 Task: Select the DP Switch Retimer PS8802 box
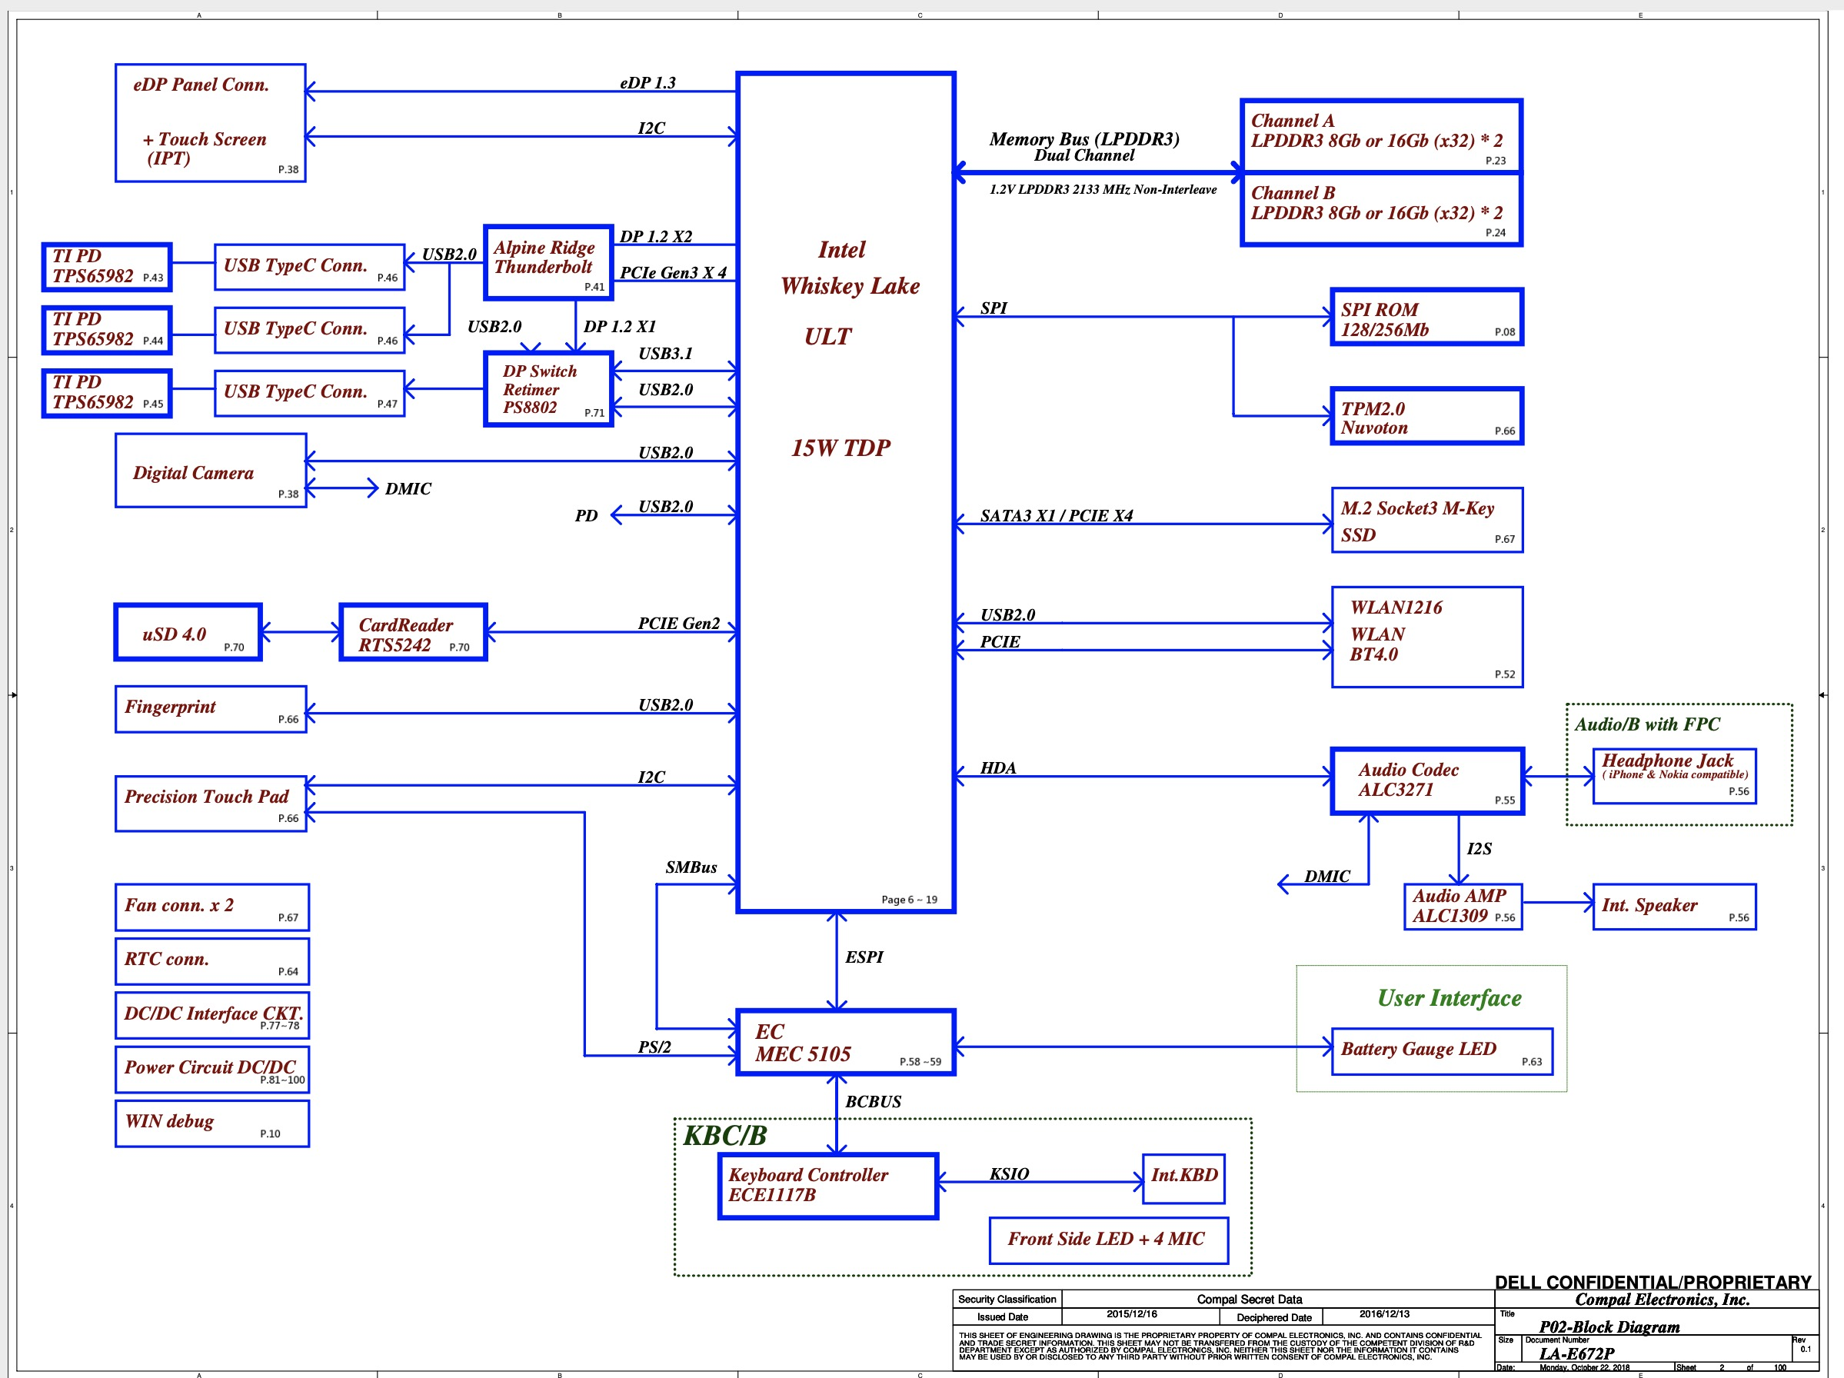(x=548, y=389)
